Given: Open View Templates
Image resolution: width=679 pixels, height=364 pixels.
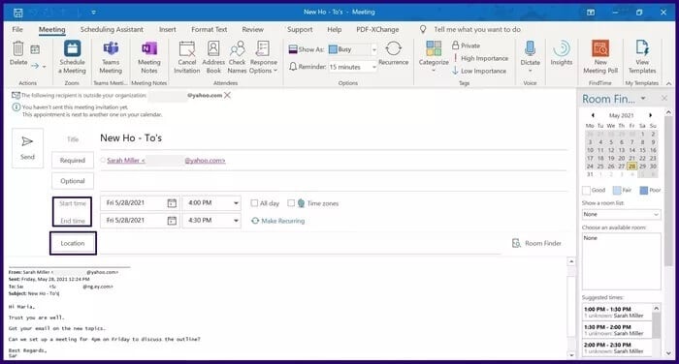Looking at the screenshot, I should point(642,57).
